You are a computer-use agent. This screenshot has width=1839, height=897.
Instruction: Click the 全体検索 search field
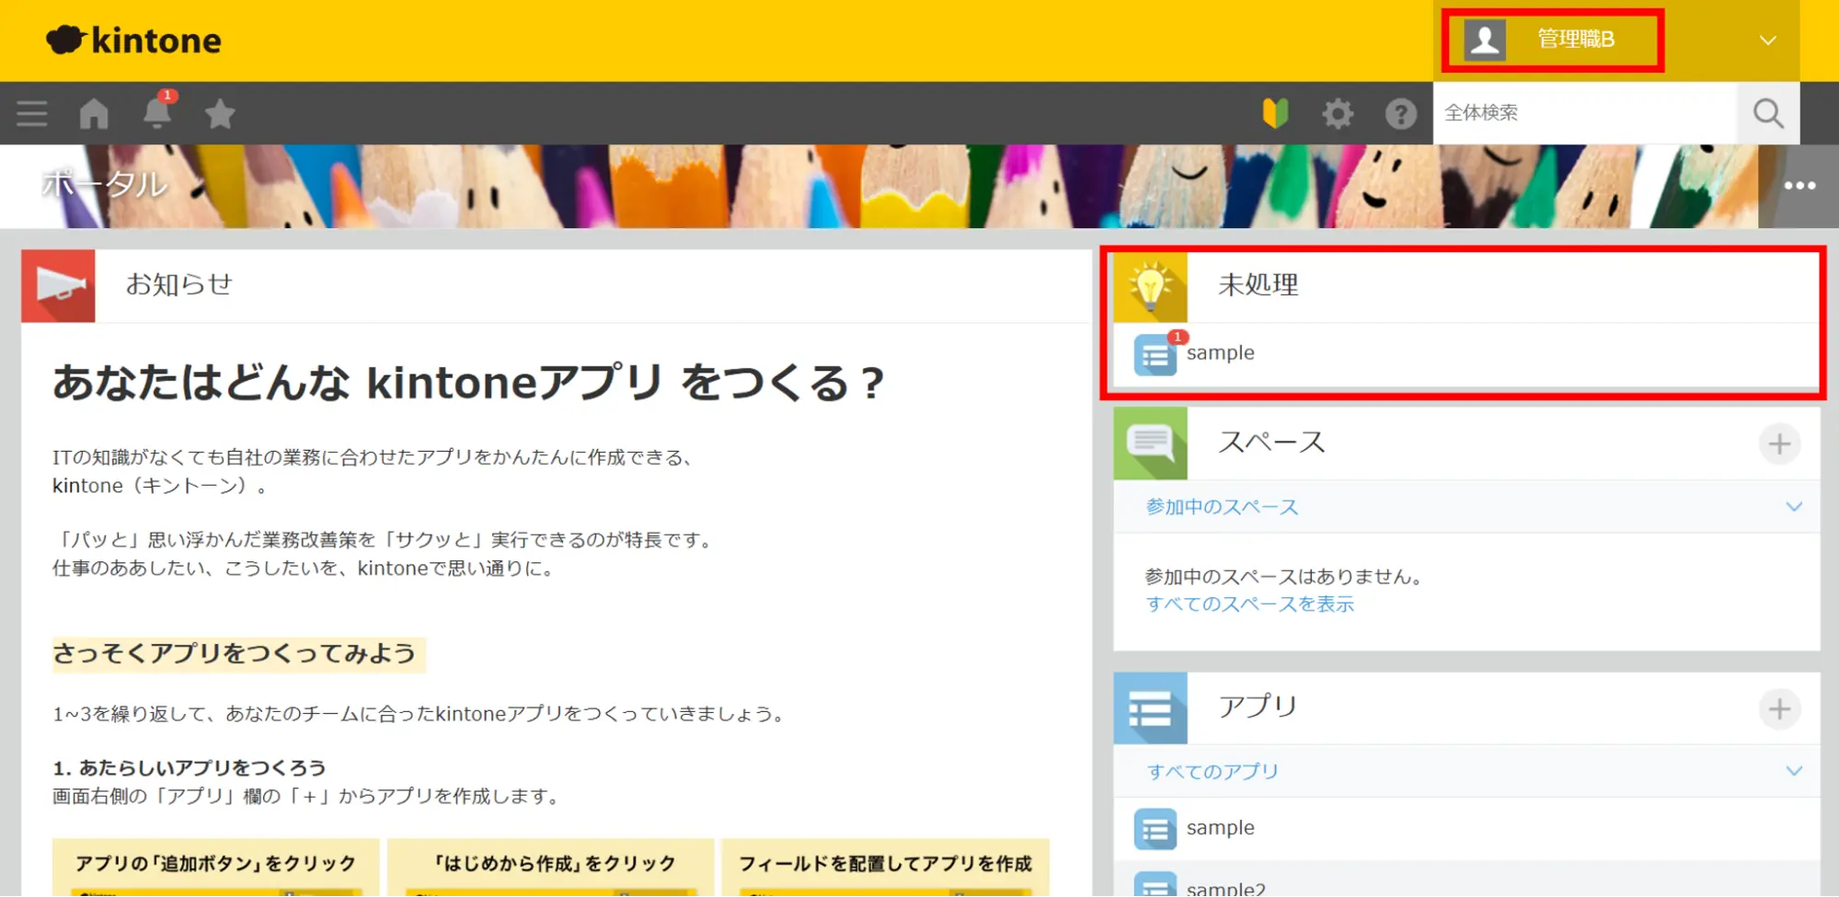tap(1582, 113)
